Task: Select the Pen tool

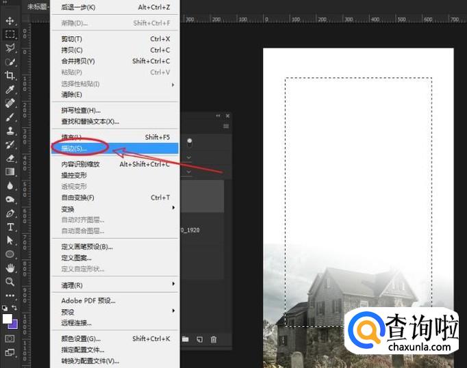Action: pyautogui.click(x=10, y=213)
